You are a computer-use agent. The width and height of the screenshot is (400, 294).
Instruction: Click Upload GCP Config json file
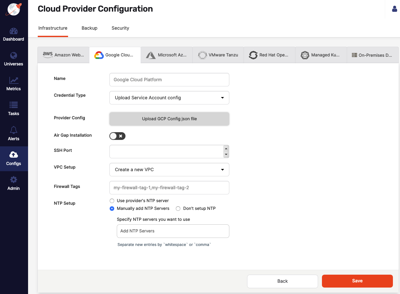pos(169,119)
